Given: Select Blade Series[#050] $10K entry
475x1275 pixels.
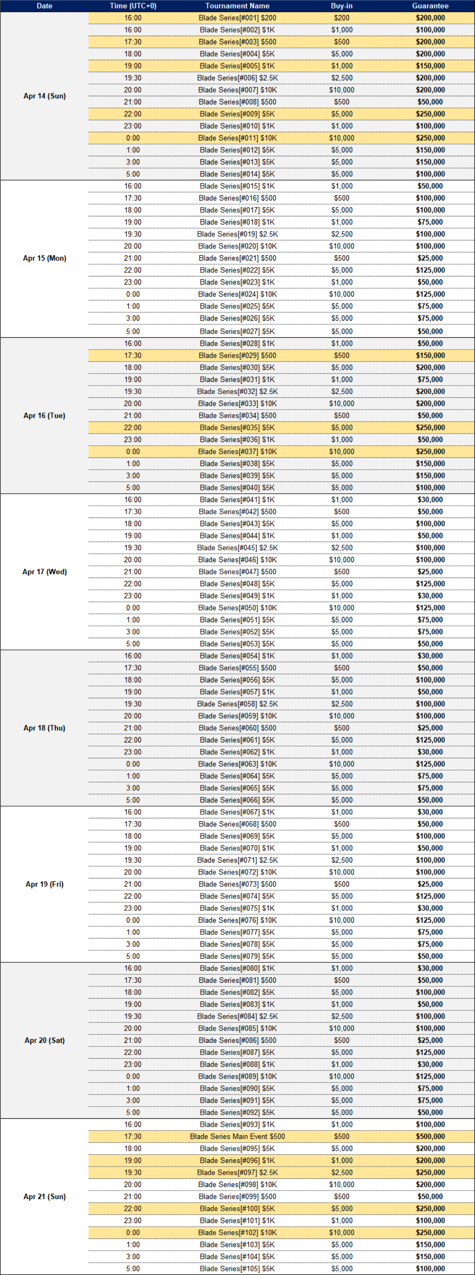Looking at the screenshot, I should pos(238,608).
